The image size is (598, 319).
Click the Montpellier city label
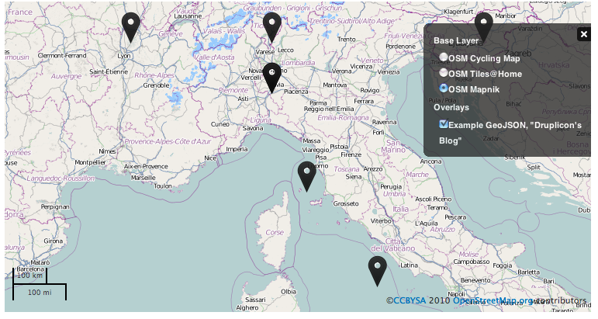coord(90,162)
